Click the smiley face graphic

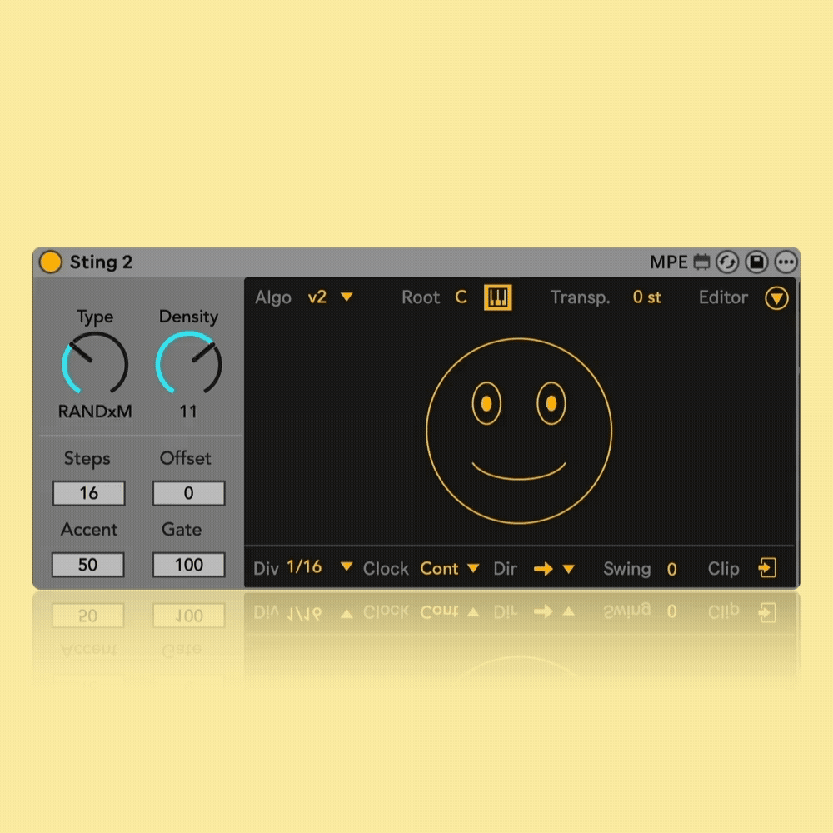519,431
